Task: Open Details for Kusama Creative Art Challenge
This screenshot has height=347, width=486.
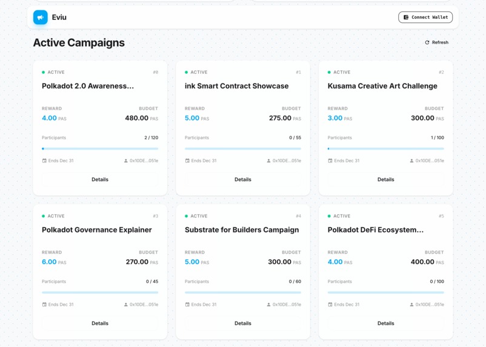Action: pos(385,179)
